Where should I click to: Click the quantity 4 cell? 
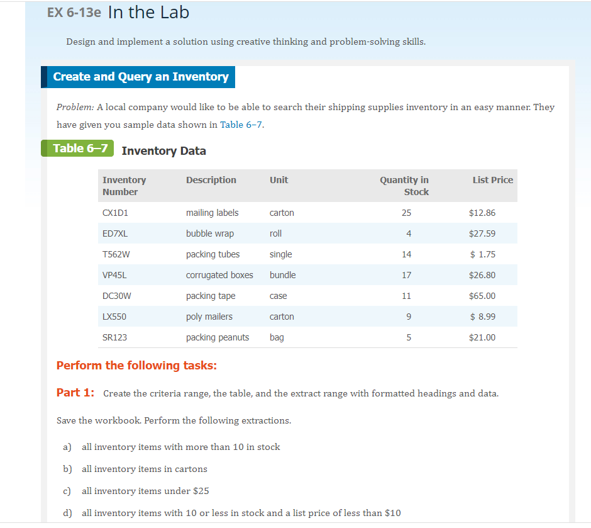(x=409, y=233)
